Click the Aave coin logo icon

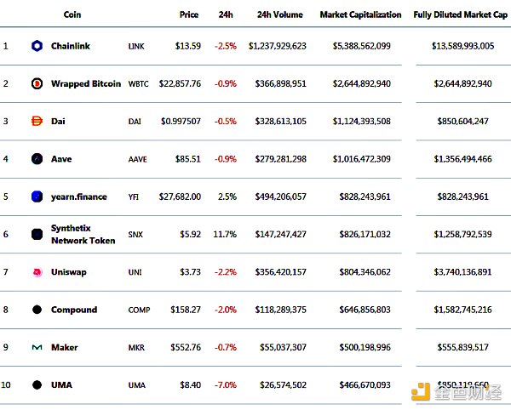37,159
